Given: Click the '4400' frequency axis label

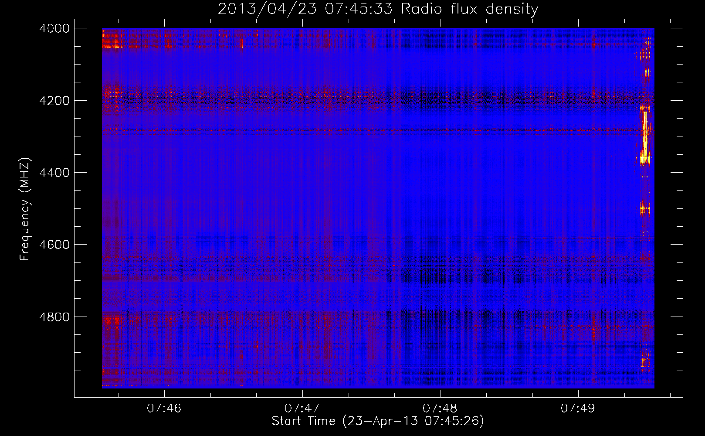Looking at the screenshot, I should point(54,173).
